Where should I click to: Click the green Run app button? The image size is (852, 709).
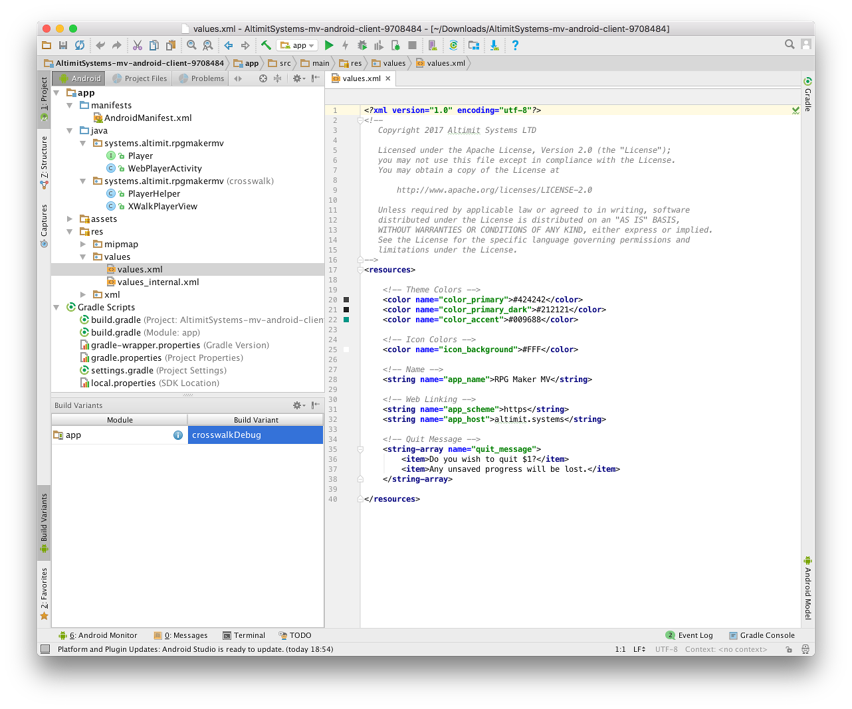point(329,45)
